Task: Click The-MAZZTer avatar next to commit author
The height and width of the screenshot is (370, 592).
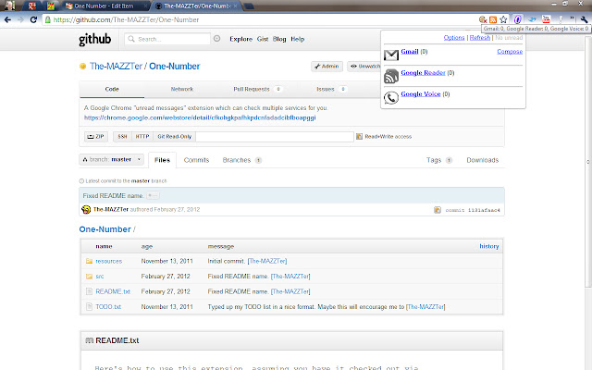Action: coord(86,209)
